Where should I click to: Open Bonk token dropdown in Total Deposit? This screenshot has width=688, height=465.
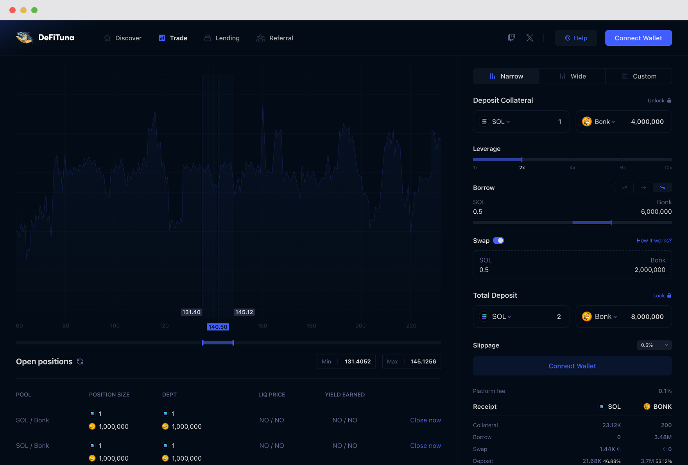[606, 317]
